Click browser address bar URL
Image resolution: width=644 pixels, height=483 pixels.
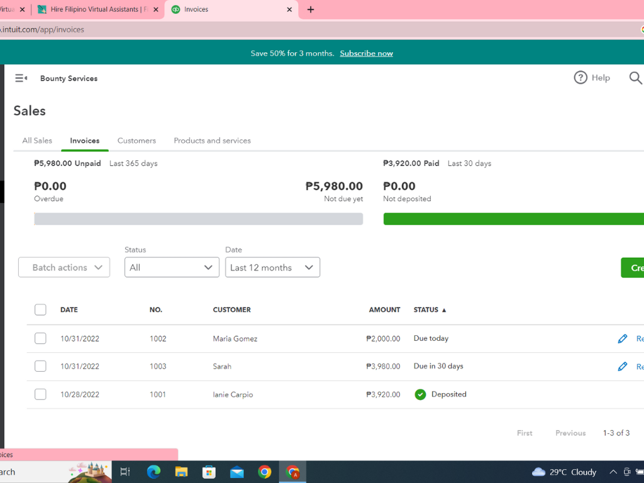42,30
